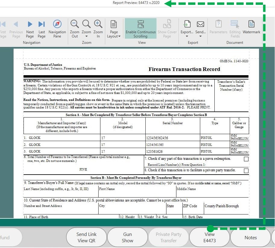Screen dimensions: 275x248
Task: Click the County/Parish/Borough field area
Action: pyautogui.click(x=226, y=209)
